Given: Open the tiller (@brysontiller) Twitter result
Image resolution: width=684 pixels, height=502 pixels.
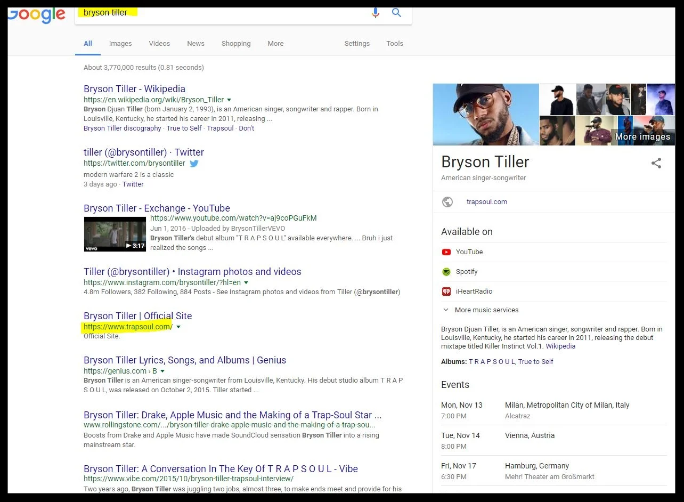Looking at the screenshot, I should [x=144, y=152].
